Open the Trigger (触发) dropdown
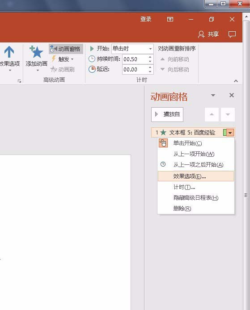The width and height of the screenshot is (250, 310). 64,59
